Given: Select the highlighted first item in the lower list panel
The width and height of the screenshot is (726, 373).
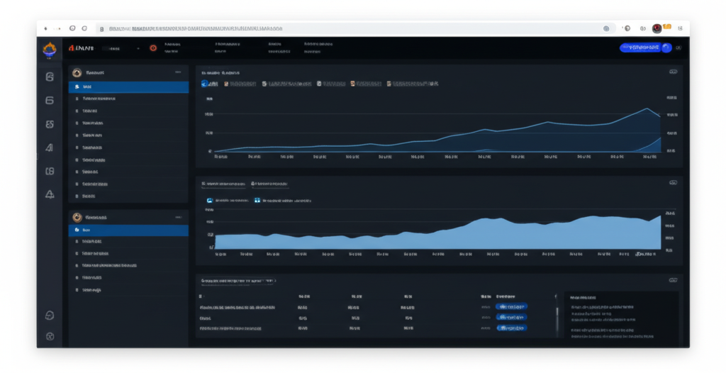Looking at the screenshot, I should (128, 230).
